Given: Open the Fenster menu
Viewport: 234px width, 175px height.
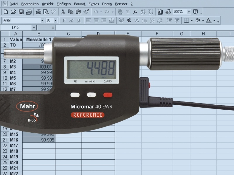Looking at the screenshot, I should 121,4.
